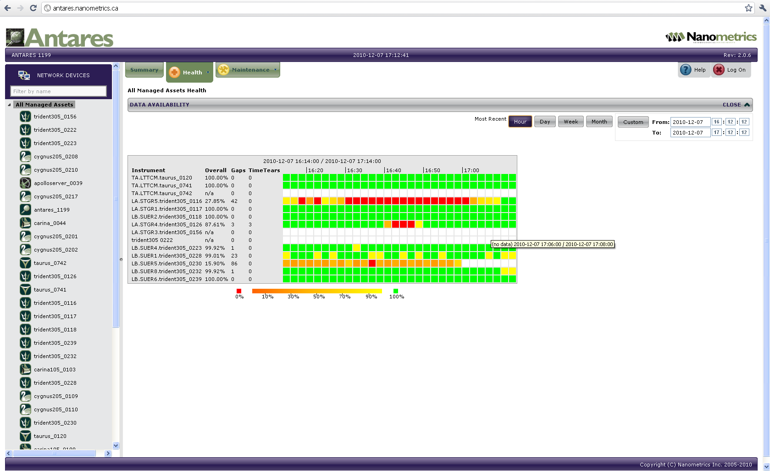
Task: Open the Health tab dropdown arrow
Action: tap(208, 72)
